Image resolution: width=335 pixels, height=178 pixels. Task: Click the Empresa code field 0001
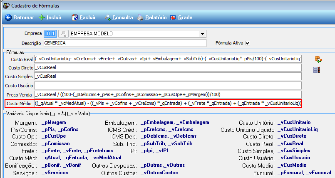coord(50,34)
